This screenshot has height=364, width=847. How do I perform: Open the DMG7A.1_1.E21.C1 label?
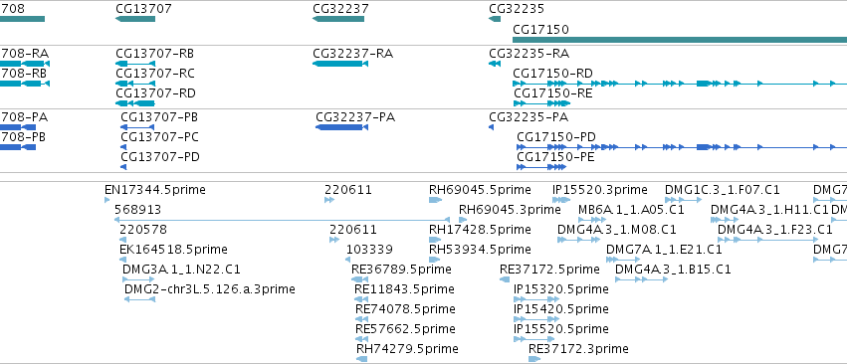point(664,250)
